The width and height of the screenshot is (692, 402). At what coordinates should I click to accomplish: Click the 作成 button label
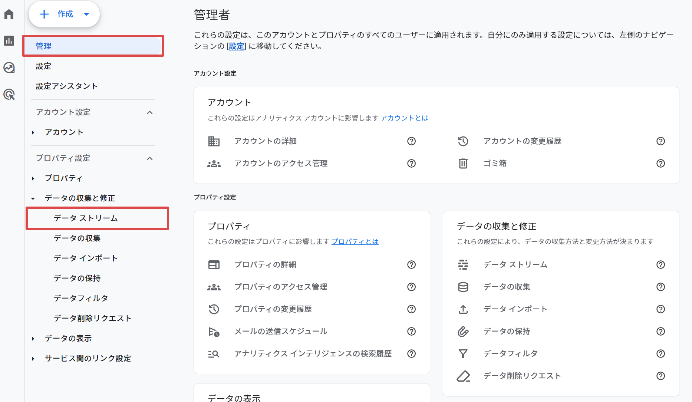pos(65,14)
